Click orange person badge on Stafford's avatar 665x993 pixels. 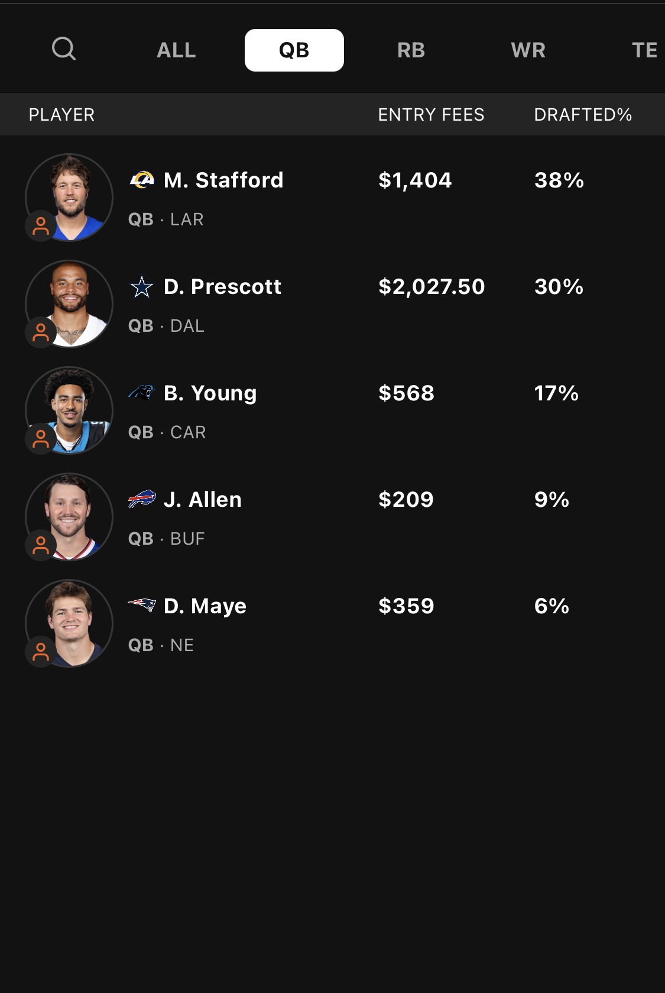41,226
